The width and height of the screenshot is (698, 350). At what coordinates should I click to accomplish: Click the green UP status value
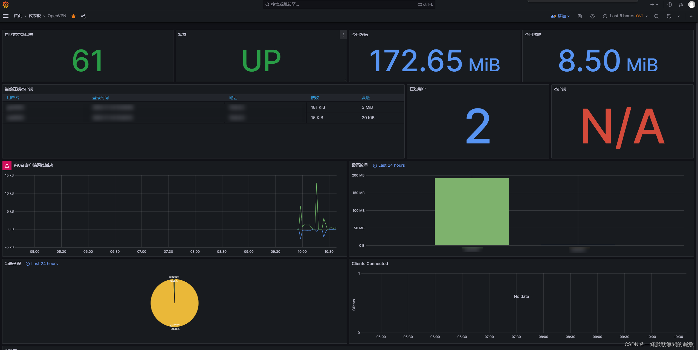pyautogui.click(x=261, y=61)
